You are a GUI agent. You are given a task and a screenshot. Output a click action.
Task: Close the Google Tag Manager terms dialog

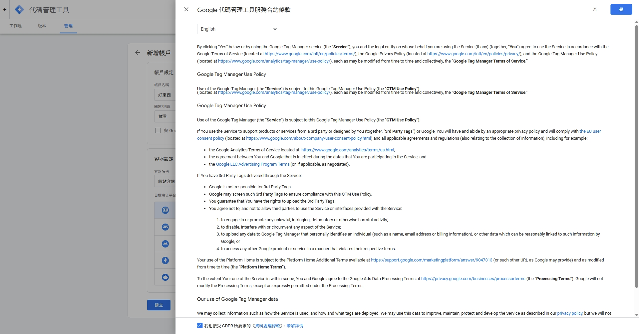click(x=186, y=9)
